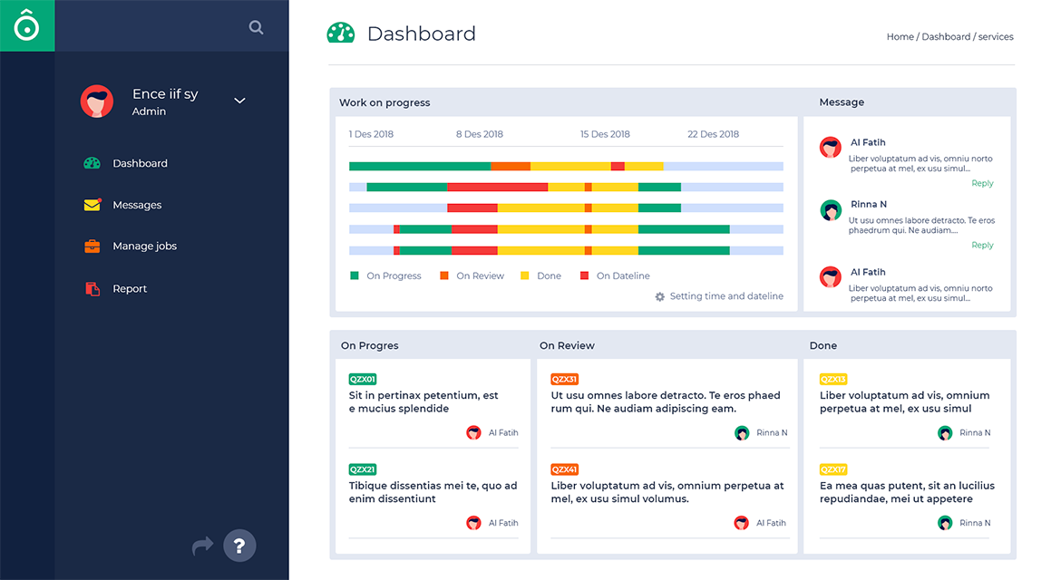Select the Manage jobs briefcase icon

click(x=92, y=246)
